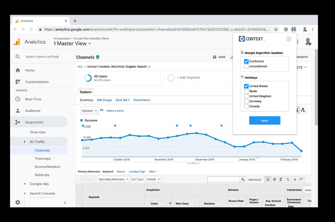Viewport: 335px width, 222px height.
Task: Open the Secondary dimension dropdown
Action: tap(113, 179)
